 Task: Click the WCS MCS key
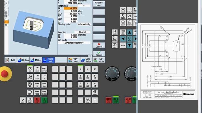[x=95, y=92]
